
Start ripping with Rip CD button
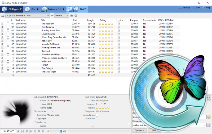pyautogui.click(x=77, y=9)
